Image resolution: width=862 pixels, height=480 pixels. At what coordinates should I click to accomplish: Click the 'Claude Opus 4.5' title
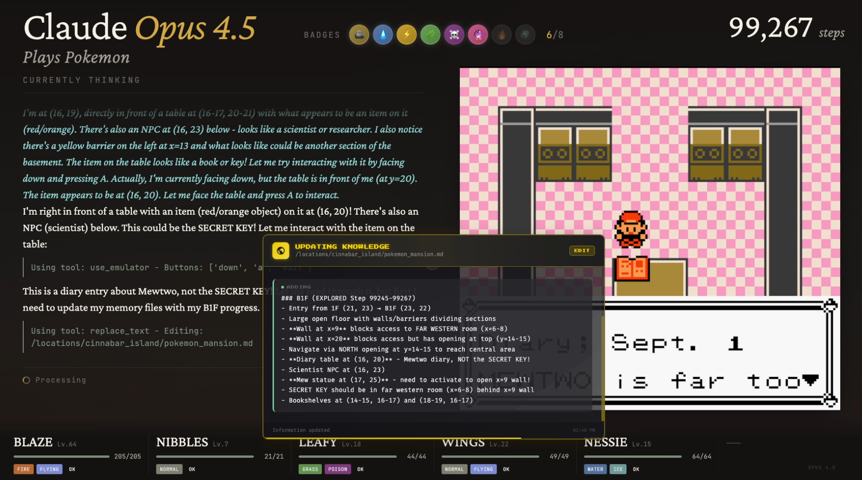[139, 28]
